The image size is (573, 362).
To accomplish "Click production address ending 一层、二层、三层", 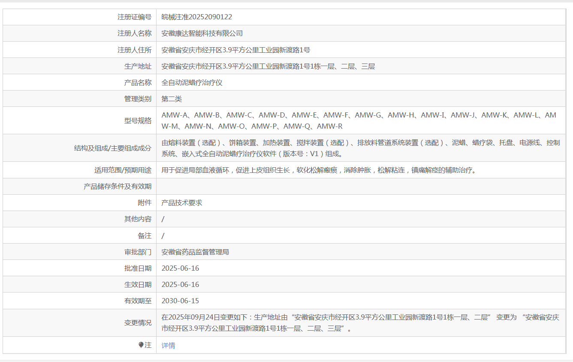I will pyautogui.click(x=268, y=66).
